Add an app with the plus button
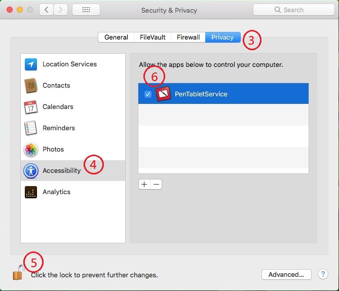Screen dimensions: 339x291 (144, 185)
